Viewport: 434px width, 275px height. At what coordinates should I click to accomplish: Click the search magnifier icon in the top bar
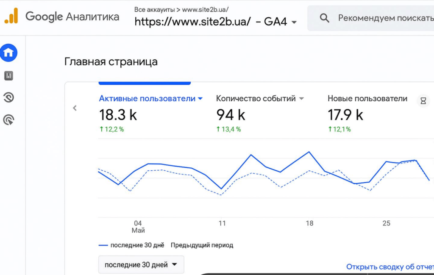click(324, 18)
